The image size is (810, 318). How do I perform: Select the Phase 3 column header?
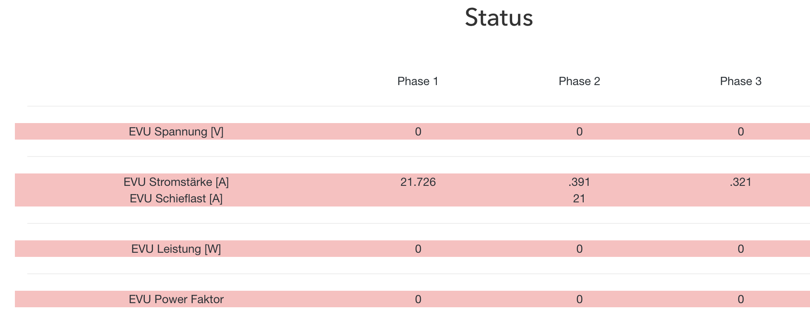(741, 81)
